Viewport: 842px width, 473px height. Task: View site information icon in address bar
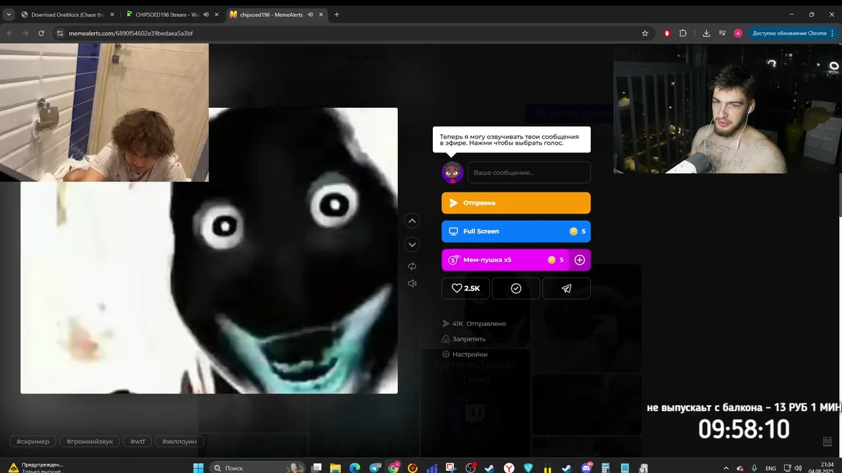[x=60, y=33]
